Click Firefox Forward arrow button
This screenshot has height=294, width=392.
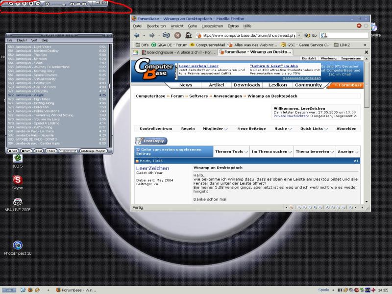[152, 35]
